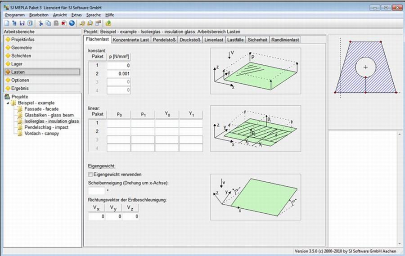Click the first yellow folder import icon
405x256 pixels.
click(x=82, y=23)
